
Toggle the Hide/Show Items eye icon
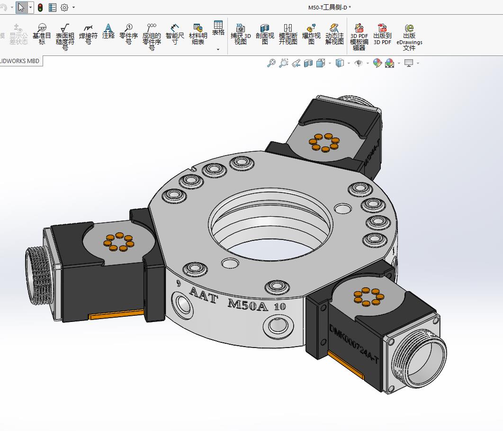pos(359,63)
